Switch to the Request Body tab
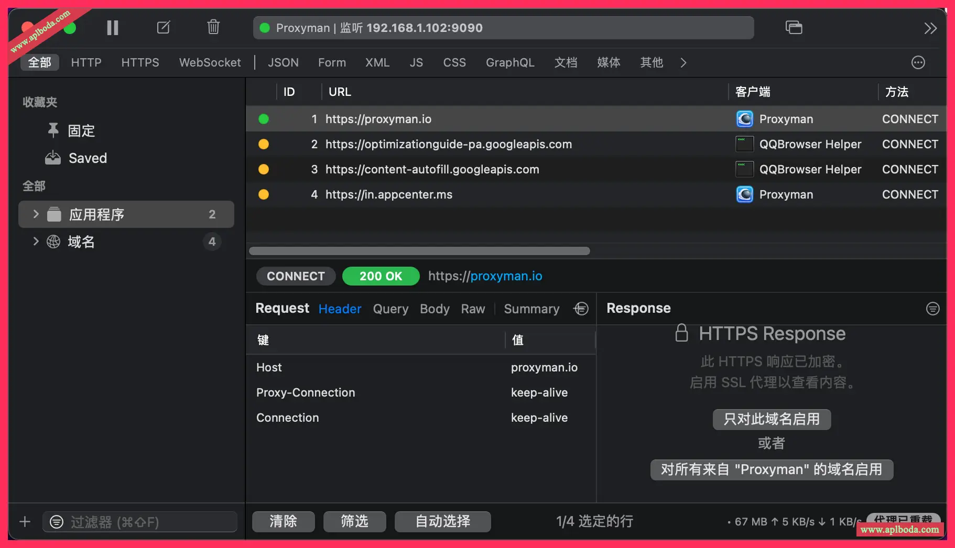The height and width of the screenshot is (548, 955). (x=435, y=309)
